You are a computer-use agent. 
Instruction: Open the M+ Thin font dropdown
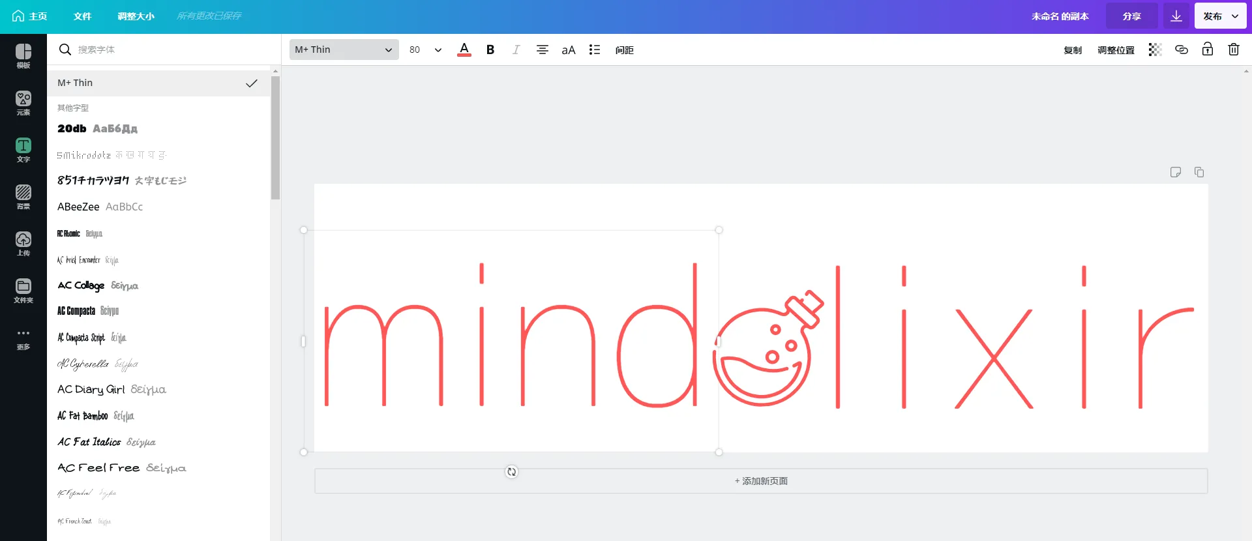click(x=344, y=50)
